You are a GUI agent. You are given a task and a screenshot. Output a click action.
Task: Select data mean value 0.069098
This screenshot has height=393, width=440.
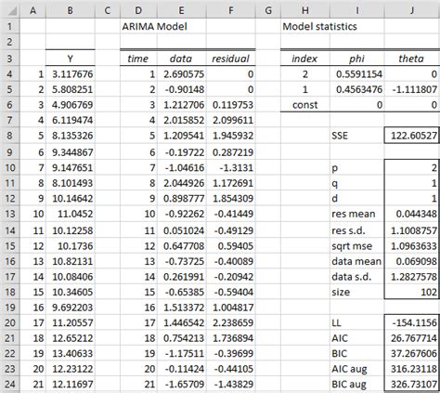[x=412, y=261]
